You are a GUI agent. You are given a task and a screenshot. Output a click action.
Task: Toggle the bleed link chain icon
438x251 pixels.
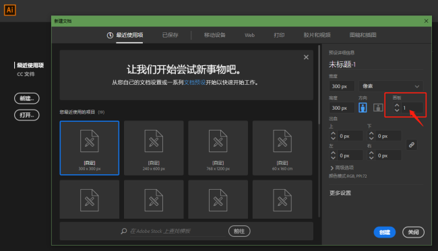click(x=412, y=145)
